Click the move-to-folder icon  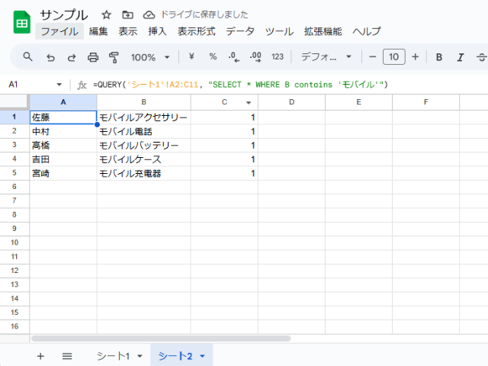(x=127, y=14)
